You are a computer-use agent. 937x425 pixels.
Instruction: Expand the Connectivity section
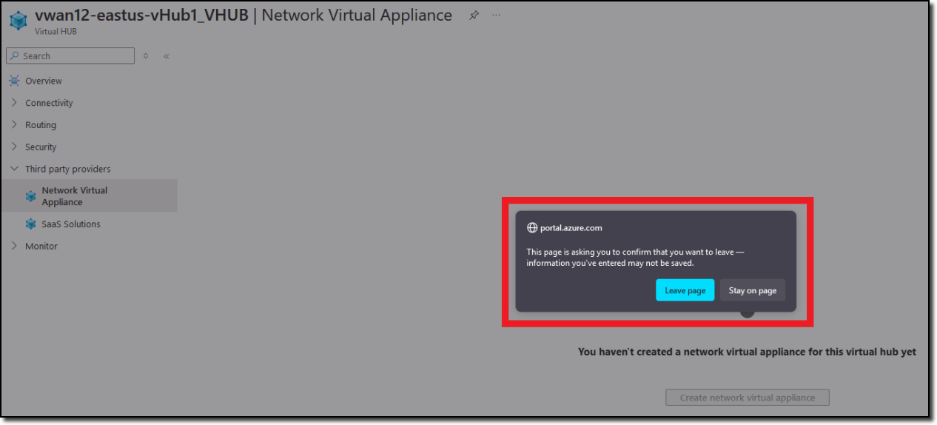pos(14,103)
